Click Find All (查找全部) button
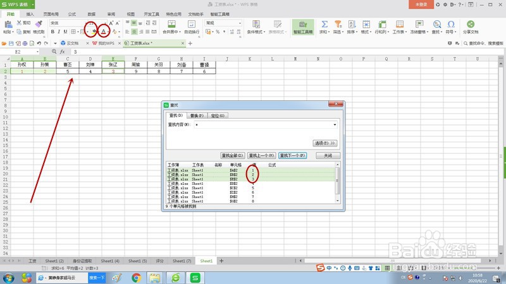This screenshot has width=506, height=284. (232, 155)
